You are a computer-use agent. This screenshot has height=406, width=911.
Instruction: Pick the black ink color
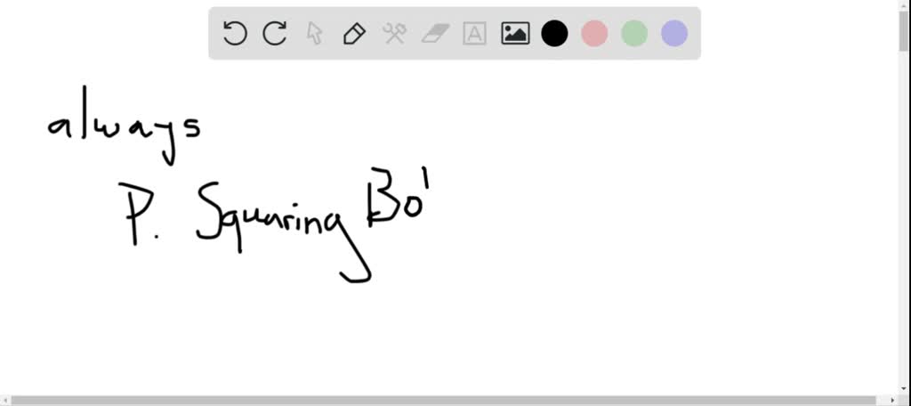pyautogui.click(x=554, y=34)
